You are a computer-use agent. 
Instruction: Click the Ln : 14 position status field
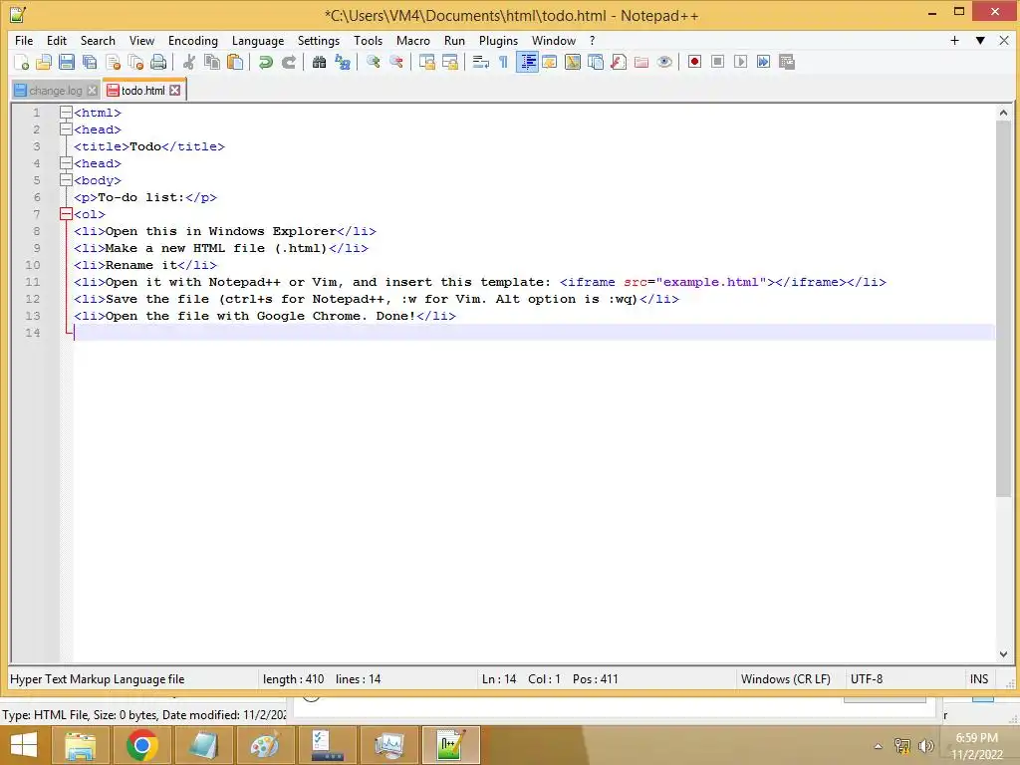[x=499, y=679]
